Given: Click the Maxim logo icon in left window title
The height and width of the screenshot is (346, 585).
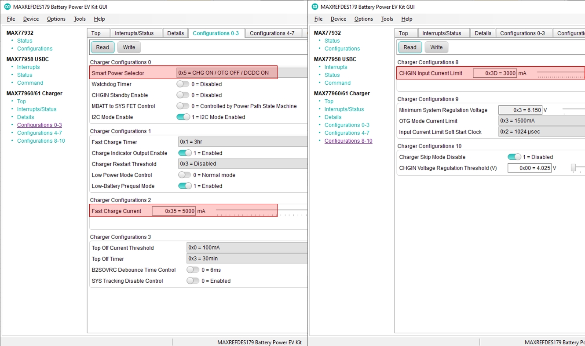Looking at the screenshot, I should 7,7.
